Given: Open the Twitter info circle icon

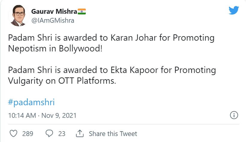Looking at the screenshot, I should [233, 115].
